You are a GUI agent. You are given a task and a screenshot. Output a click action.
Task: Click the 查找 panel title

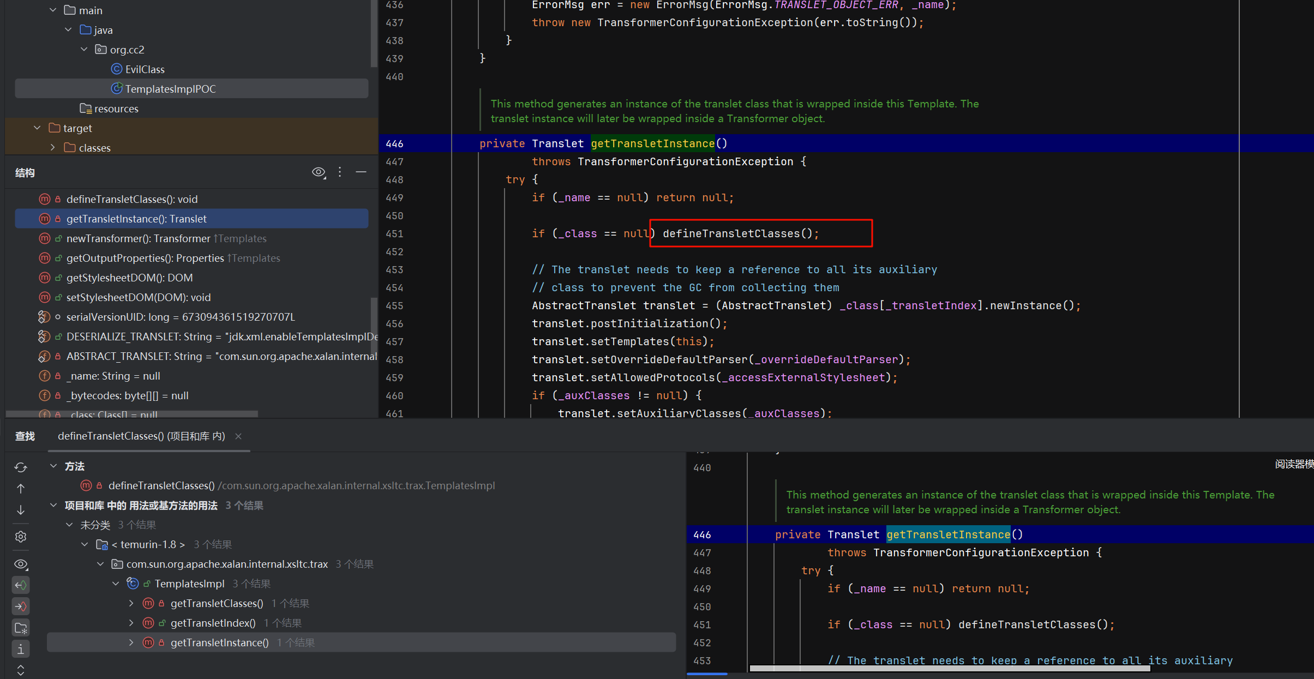coord(25,436)
